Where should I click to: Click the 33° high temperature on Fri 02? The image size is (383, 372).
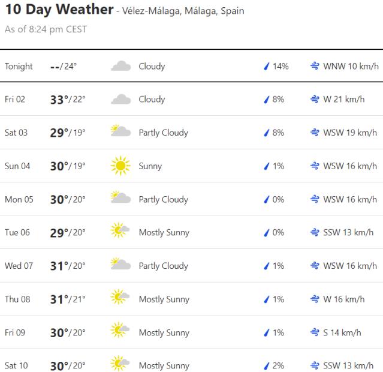[59, 100]
